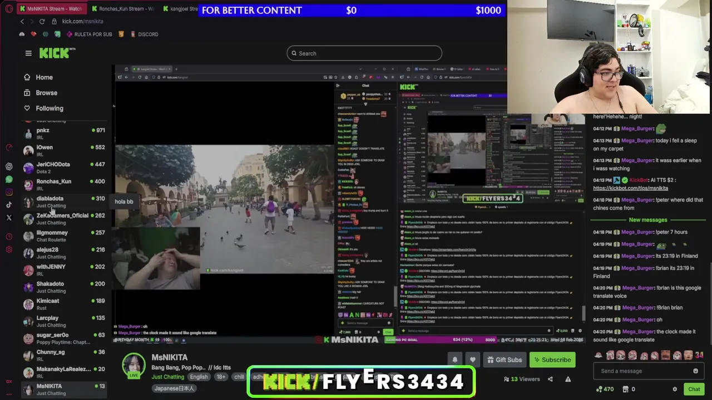Open the kickbot.com tips link in chat
This screenshot has height=400, width=712.
[630, 188]
